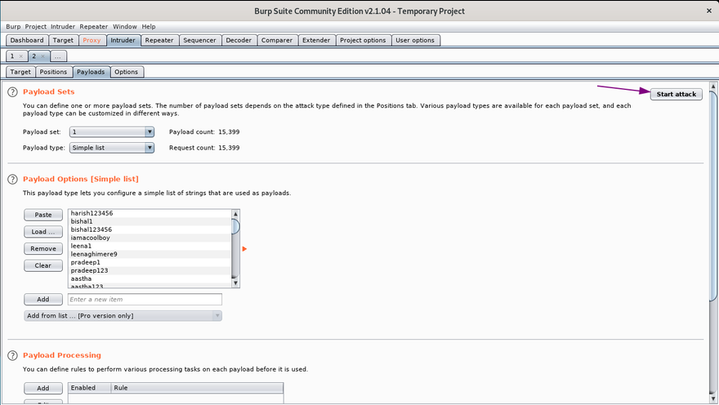Screen dimensions: 719x405
Task: Select pradeep123 in payload list
Action: click(x=150, y=271)
